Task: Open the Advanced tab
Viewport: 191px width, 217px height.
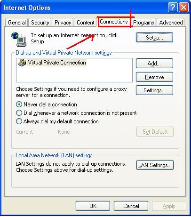Action: [x=171, y=23]
